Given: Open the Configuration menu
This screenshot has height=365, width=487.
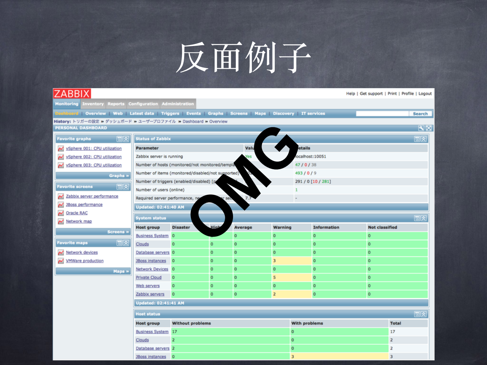Looking at the screenshot, I should click(x=143, y=104).
